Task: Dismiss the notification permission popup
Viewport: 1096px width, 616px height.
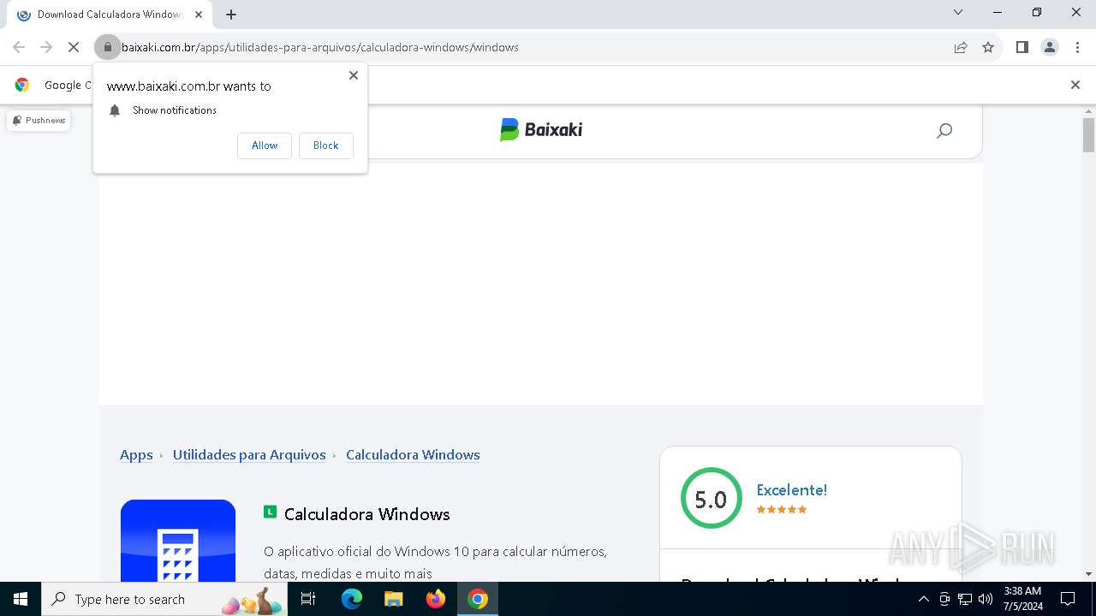Action: 354,75
